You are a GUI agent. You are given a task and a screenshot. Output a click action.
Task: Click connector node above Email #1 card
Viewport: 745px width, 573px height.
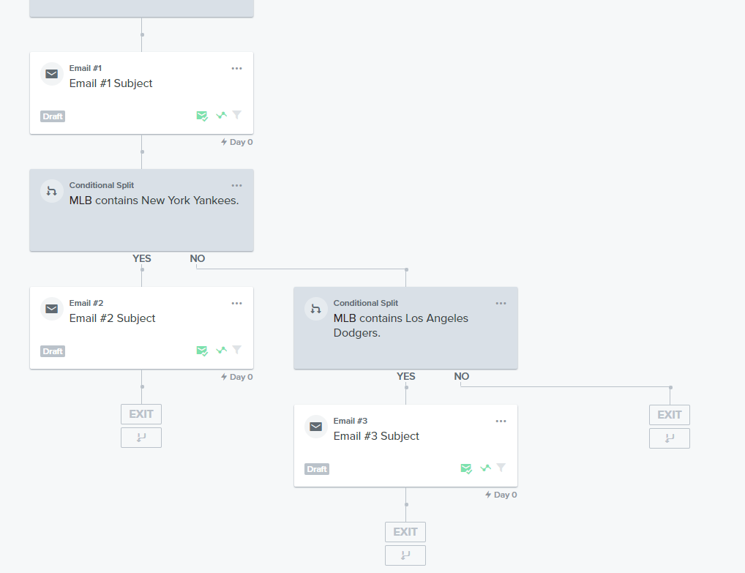142,34
